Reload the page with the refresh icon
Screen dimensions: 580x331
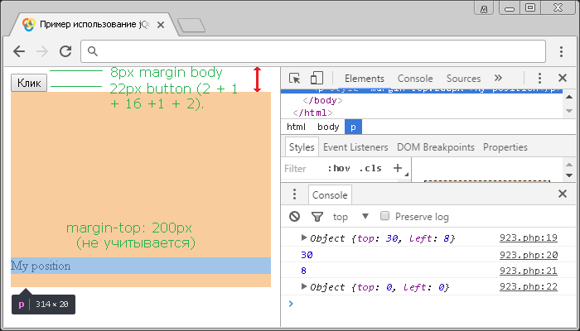click(x=65, y=51)
